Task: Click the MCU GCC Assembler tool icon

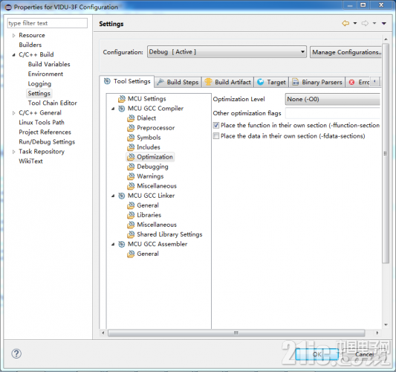Action: [x=122, y=244]
